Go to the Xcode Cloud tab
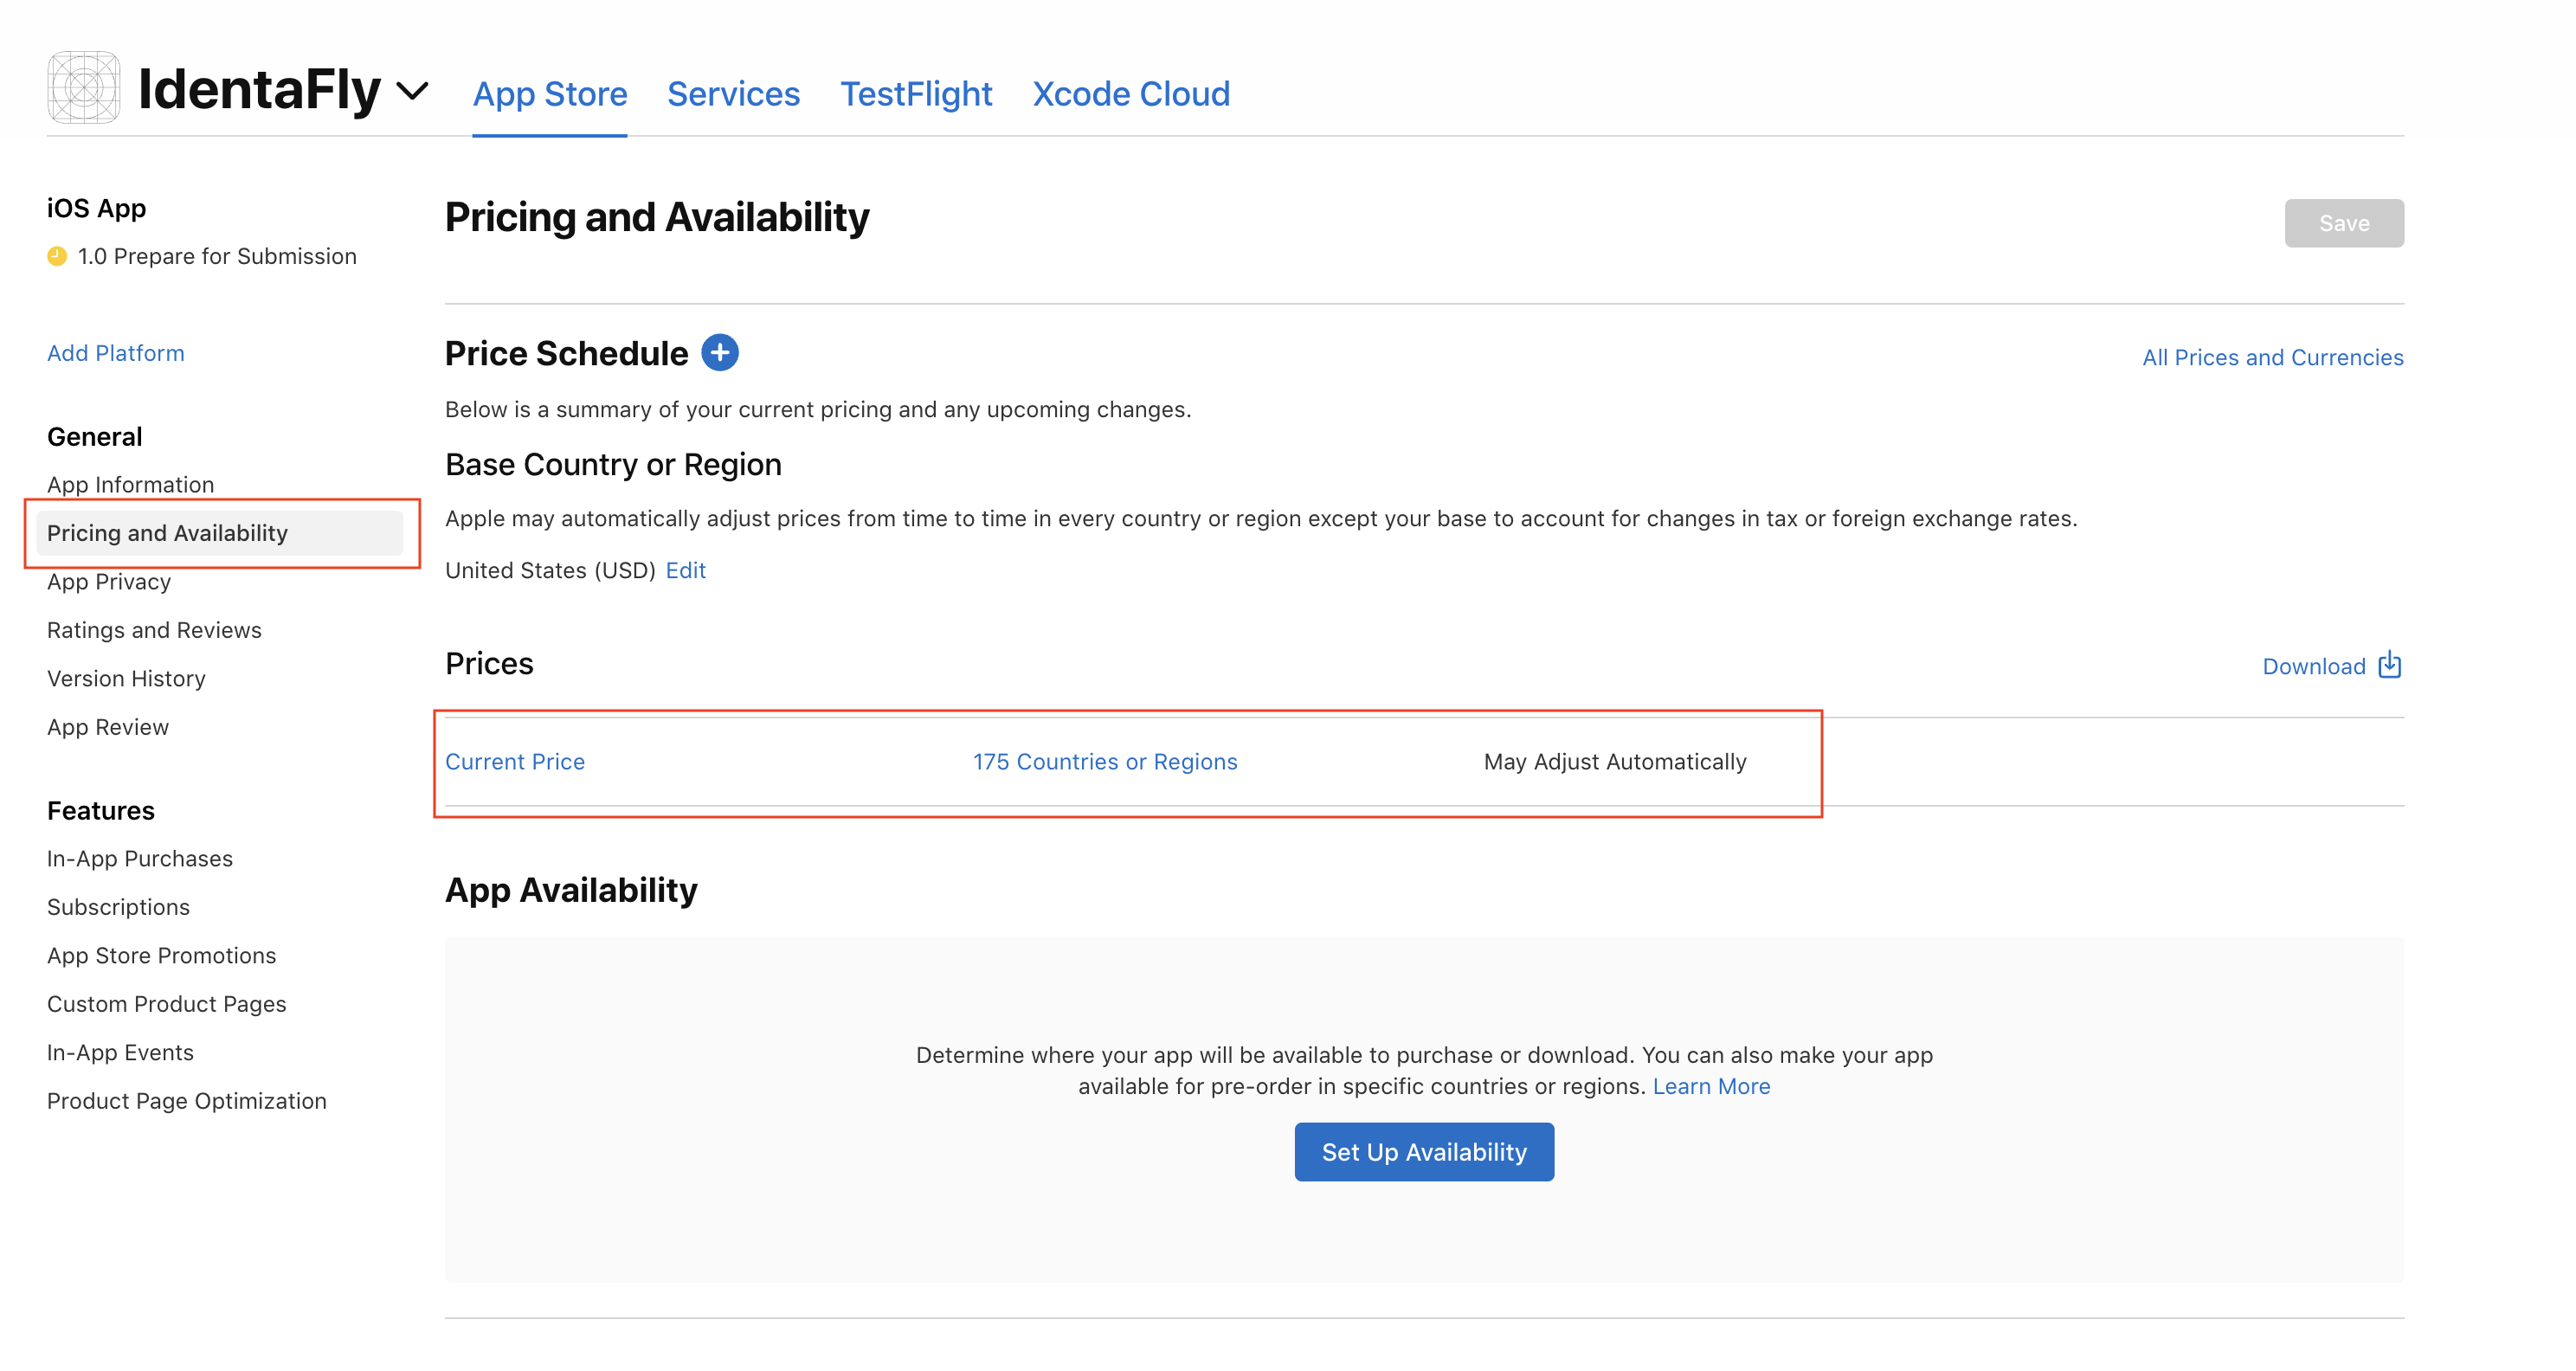The image size is (2576, 1371). pyautogui.click(x=1130, y=94)
